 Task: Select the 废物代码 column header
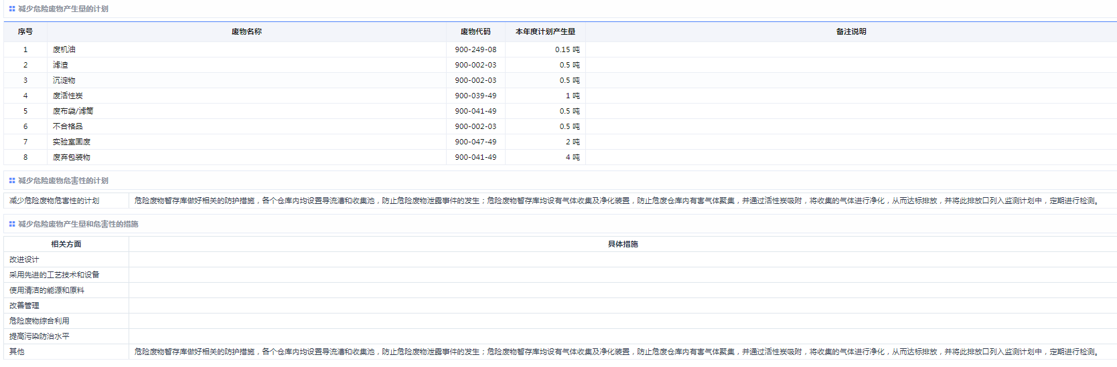point(475,32)
